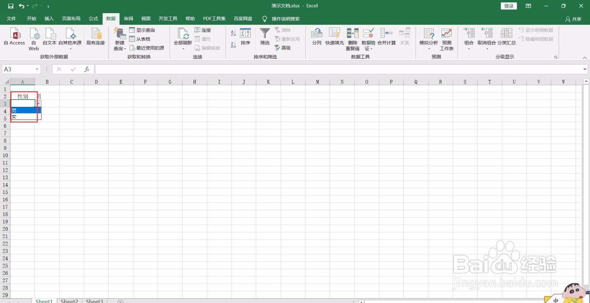This screenshot has height=303, width=590.
Task: Open New Query (新建查询) dropdown
Action: tap(120, 39)
